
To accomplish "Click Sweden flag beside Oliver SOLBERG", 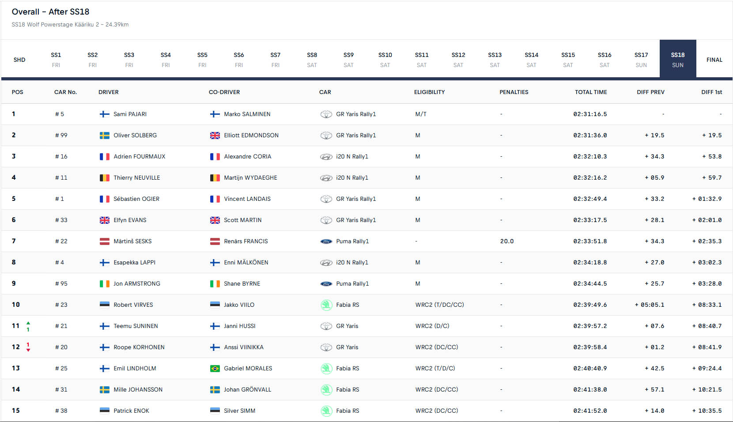I will (104, 136).
